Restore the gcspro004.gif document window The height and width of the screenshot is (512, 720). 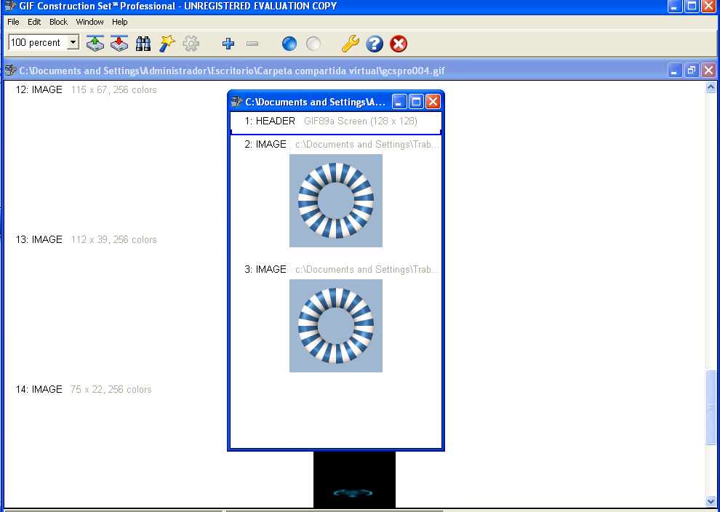point(692,71)
